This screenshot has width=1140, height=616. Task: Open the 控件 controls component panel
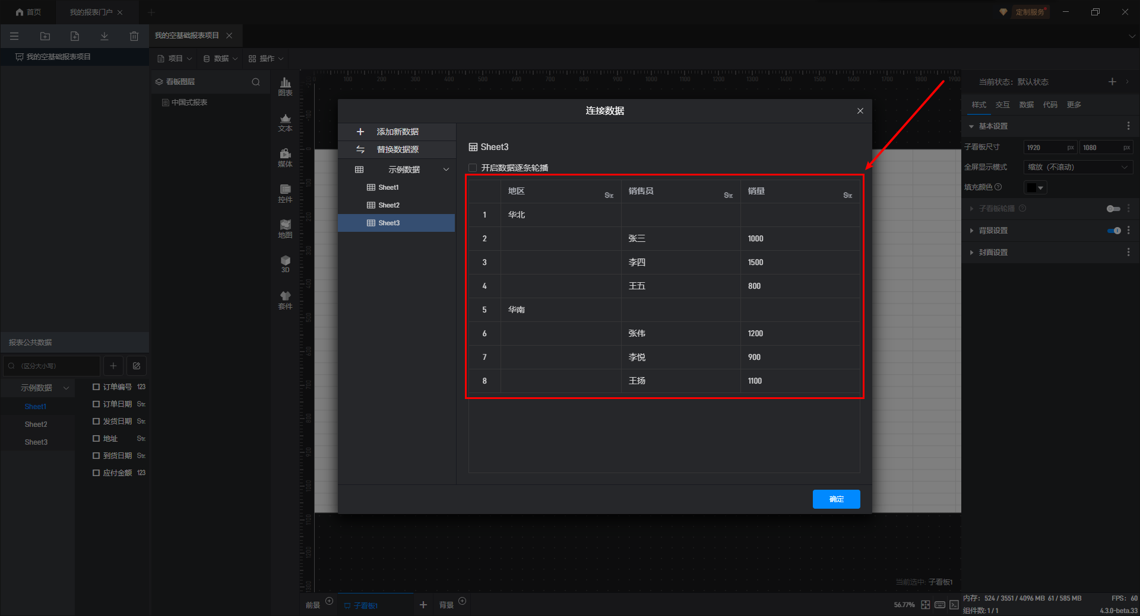(285, 193)
